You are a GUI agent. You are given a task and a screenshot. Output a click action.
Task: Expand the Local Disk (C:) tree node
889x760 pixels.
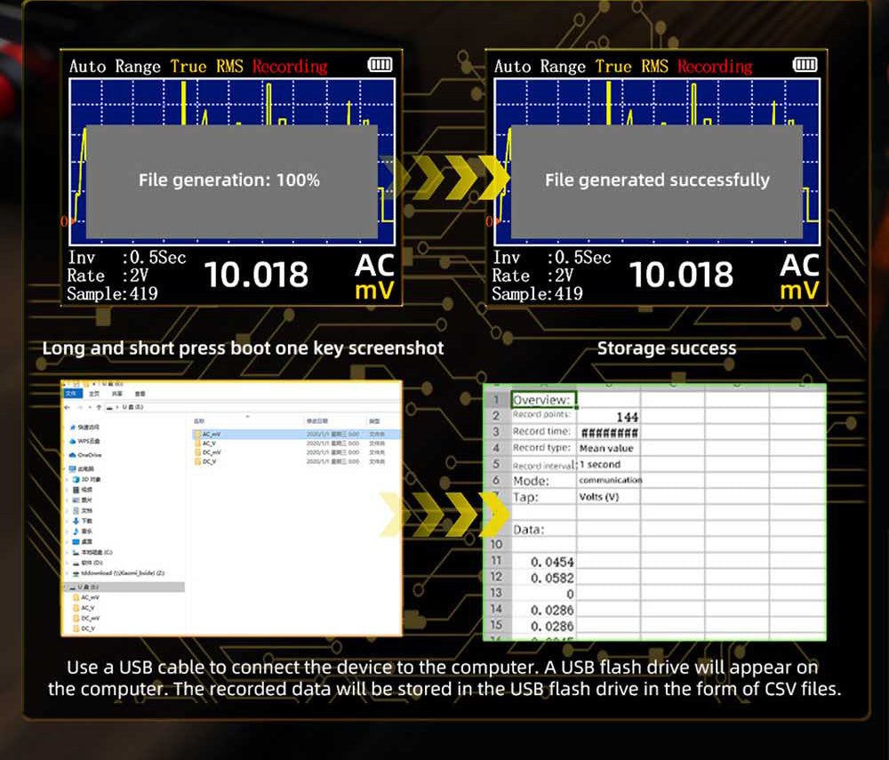pyautogui.click(x=68, y=552)
